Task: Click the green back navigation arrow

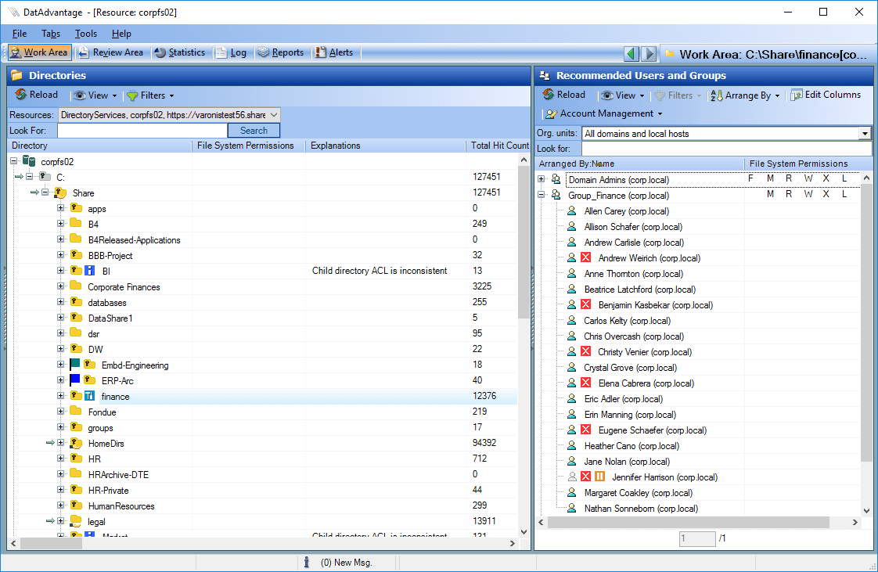Action: [x=632, y=54]
